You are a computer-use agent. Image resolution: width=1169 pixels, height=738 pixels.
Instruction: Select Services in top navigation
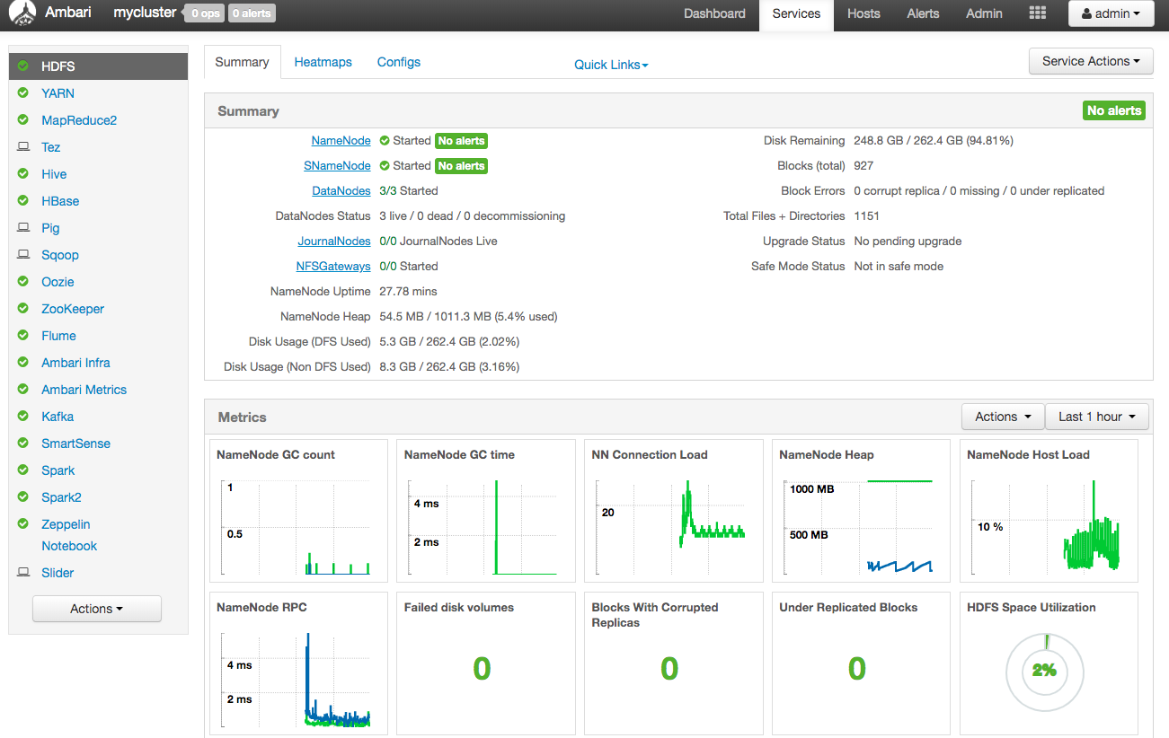[796, 13]
